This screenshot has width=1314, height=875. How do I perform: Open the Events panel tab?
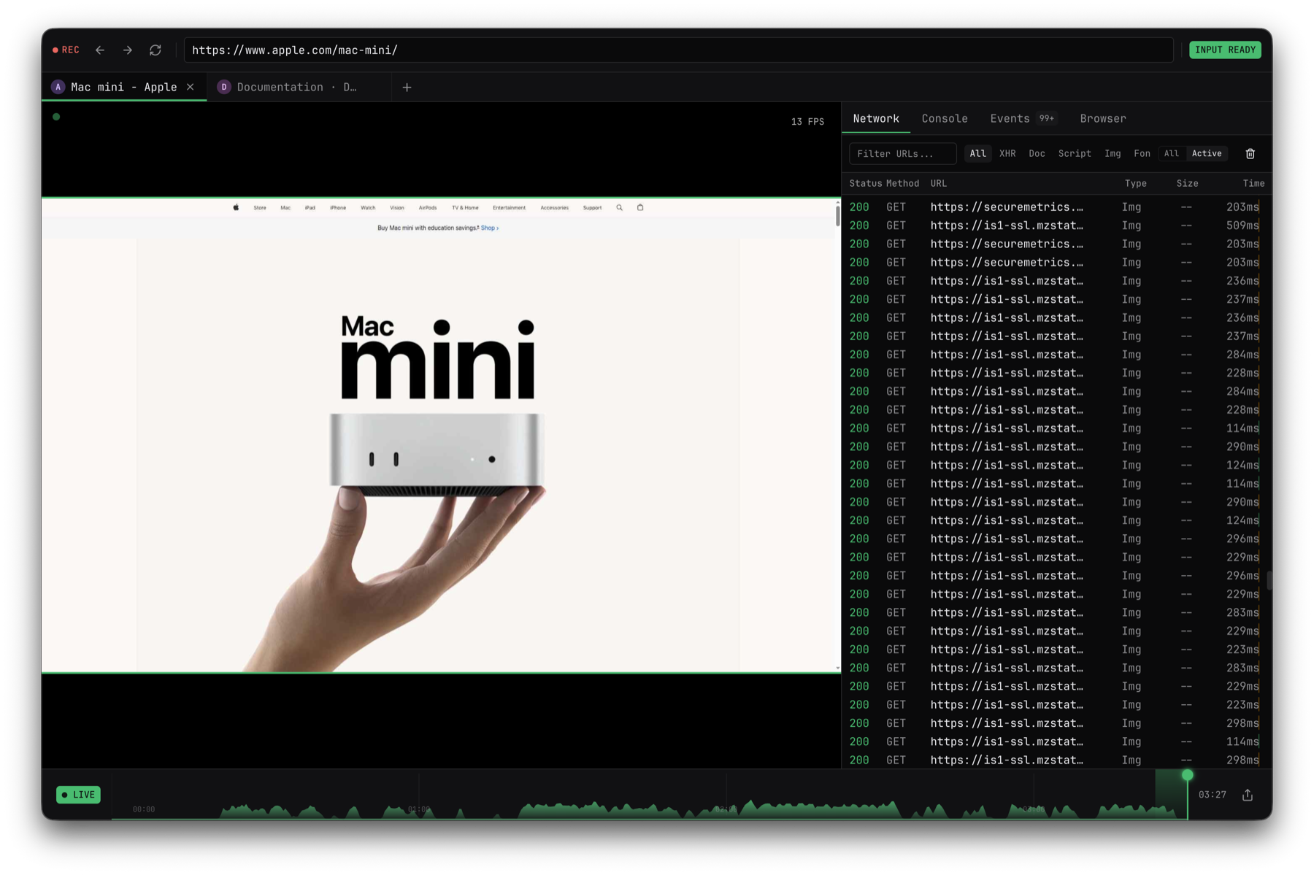1023,118
